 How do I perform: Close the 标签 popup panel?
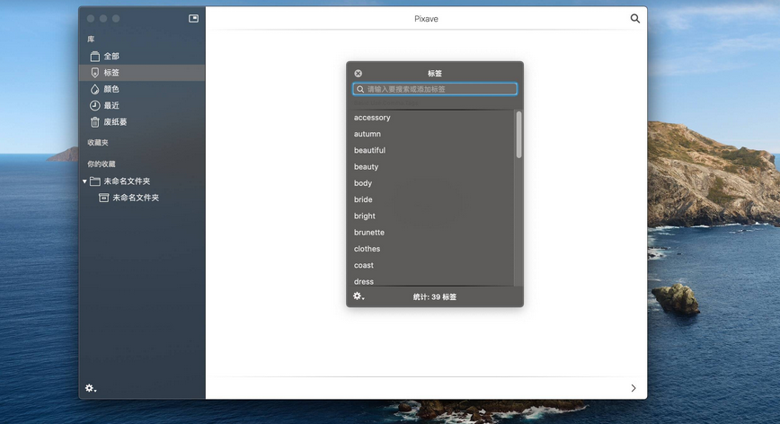[358, 74]
